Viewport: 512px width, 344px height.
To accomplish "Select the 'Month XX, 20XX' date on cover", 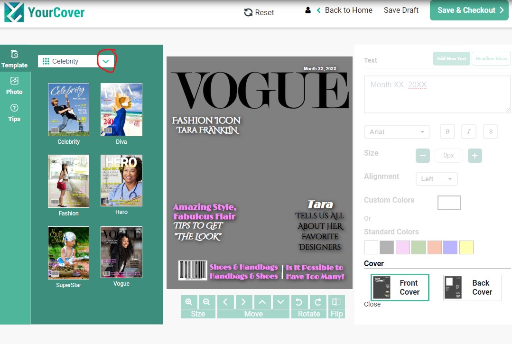I will [320, 68].
